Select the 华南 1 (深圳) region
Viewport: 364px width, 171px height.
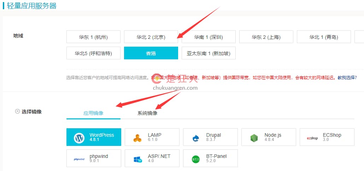pos(209,37)
